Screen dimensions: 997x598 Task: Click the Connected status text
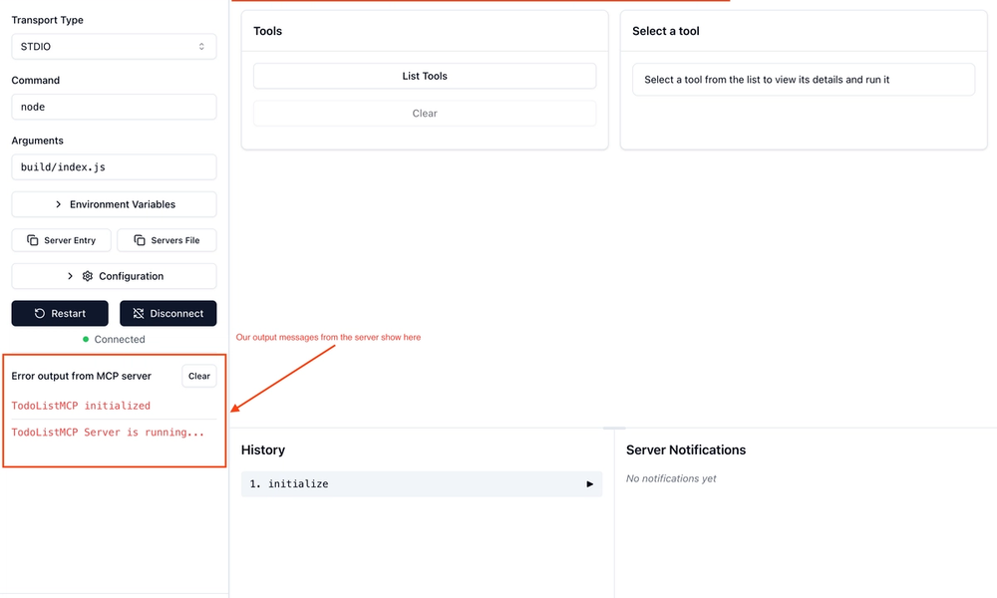[x=120, y=339]
